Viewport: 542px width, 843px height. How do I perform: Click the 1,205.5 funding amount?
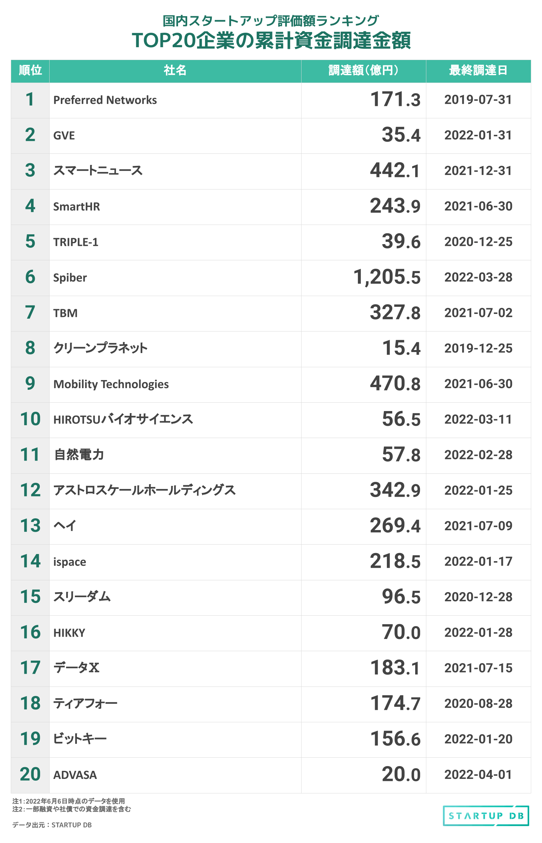[x=387, y=277]
